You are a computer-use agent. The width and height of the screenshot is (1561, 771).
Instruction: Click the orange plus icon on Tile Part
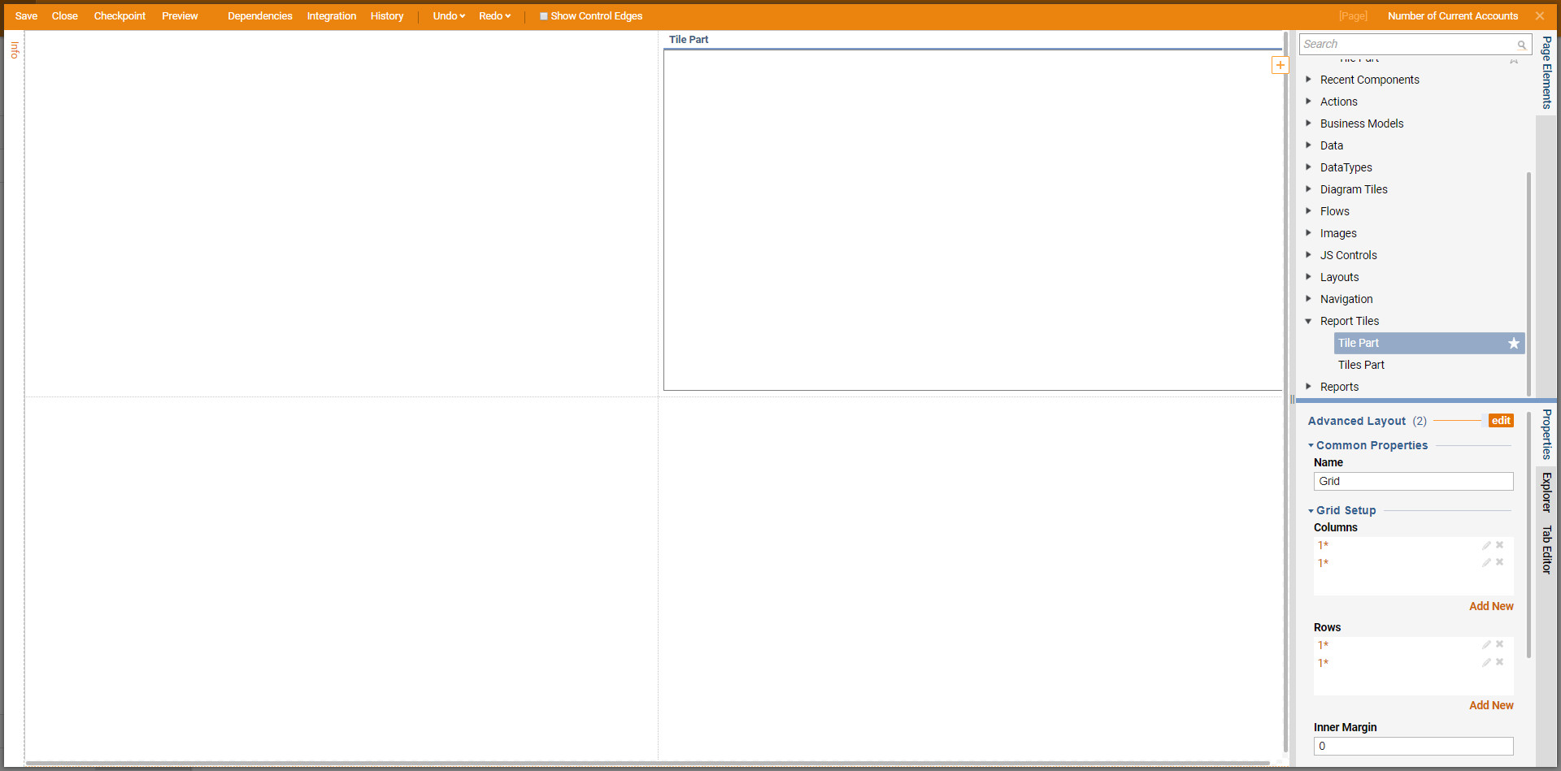1280,65
